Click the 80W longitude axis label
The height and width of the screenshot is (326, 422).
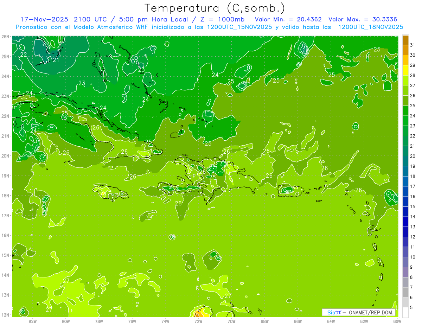point(66,321)
